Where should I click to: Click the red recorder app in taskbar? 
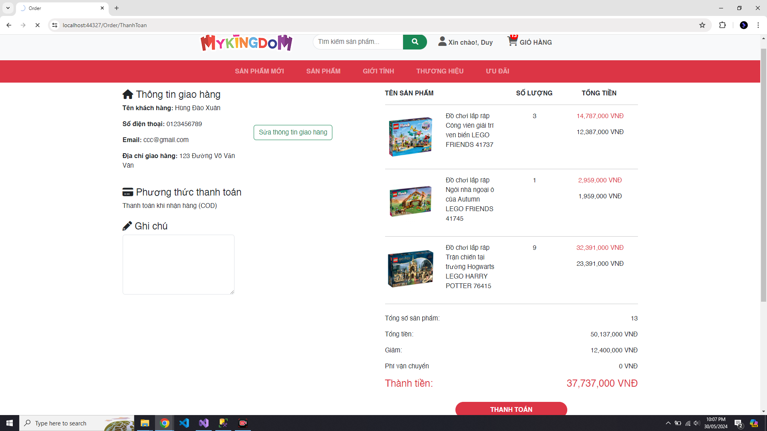click(x=243, y=423)
